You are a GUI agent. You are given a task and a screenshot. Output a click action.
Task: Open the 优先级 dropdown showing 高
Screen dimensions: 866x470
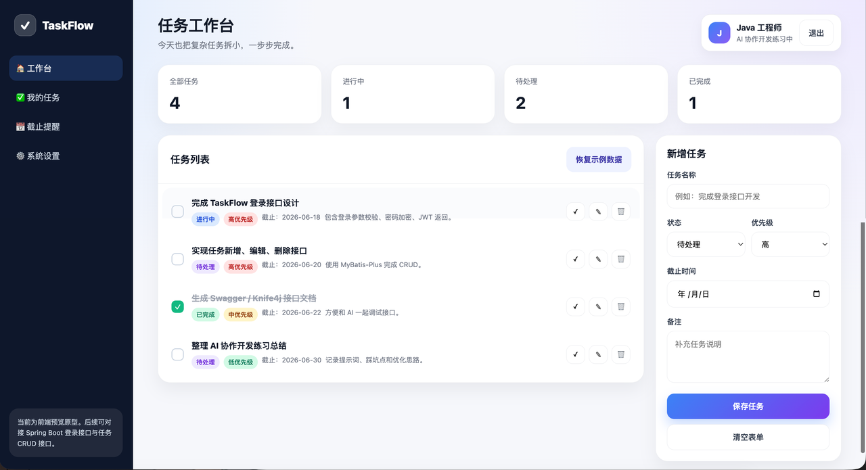(x=790, y=244)
